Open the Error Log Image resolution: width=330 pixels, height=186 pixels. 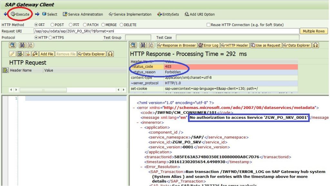(209, 45)
